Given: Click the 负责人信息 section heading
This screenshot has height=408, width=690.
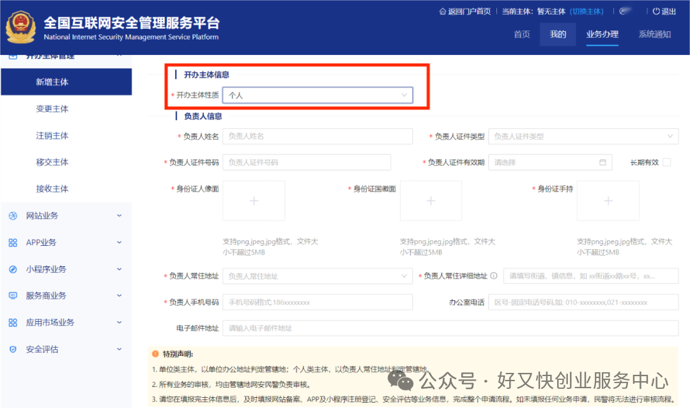Looking at the screenshot, I should [203, 116].
